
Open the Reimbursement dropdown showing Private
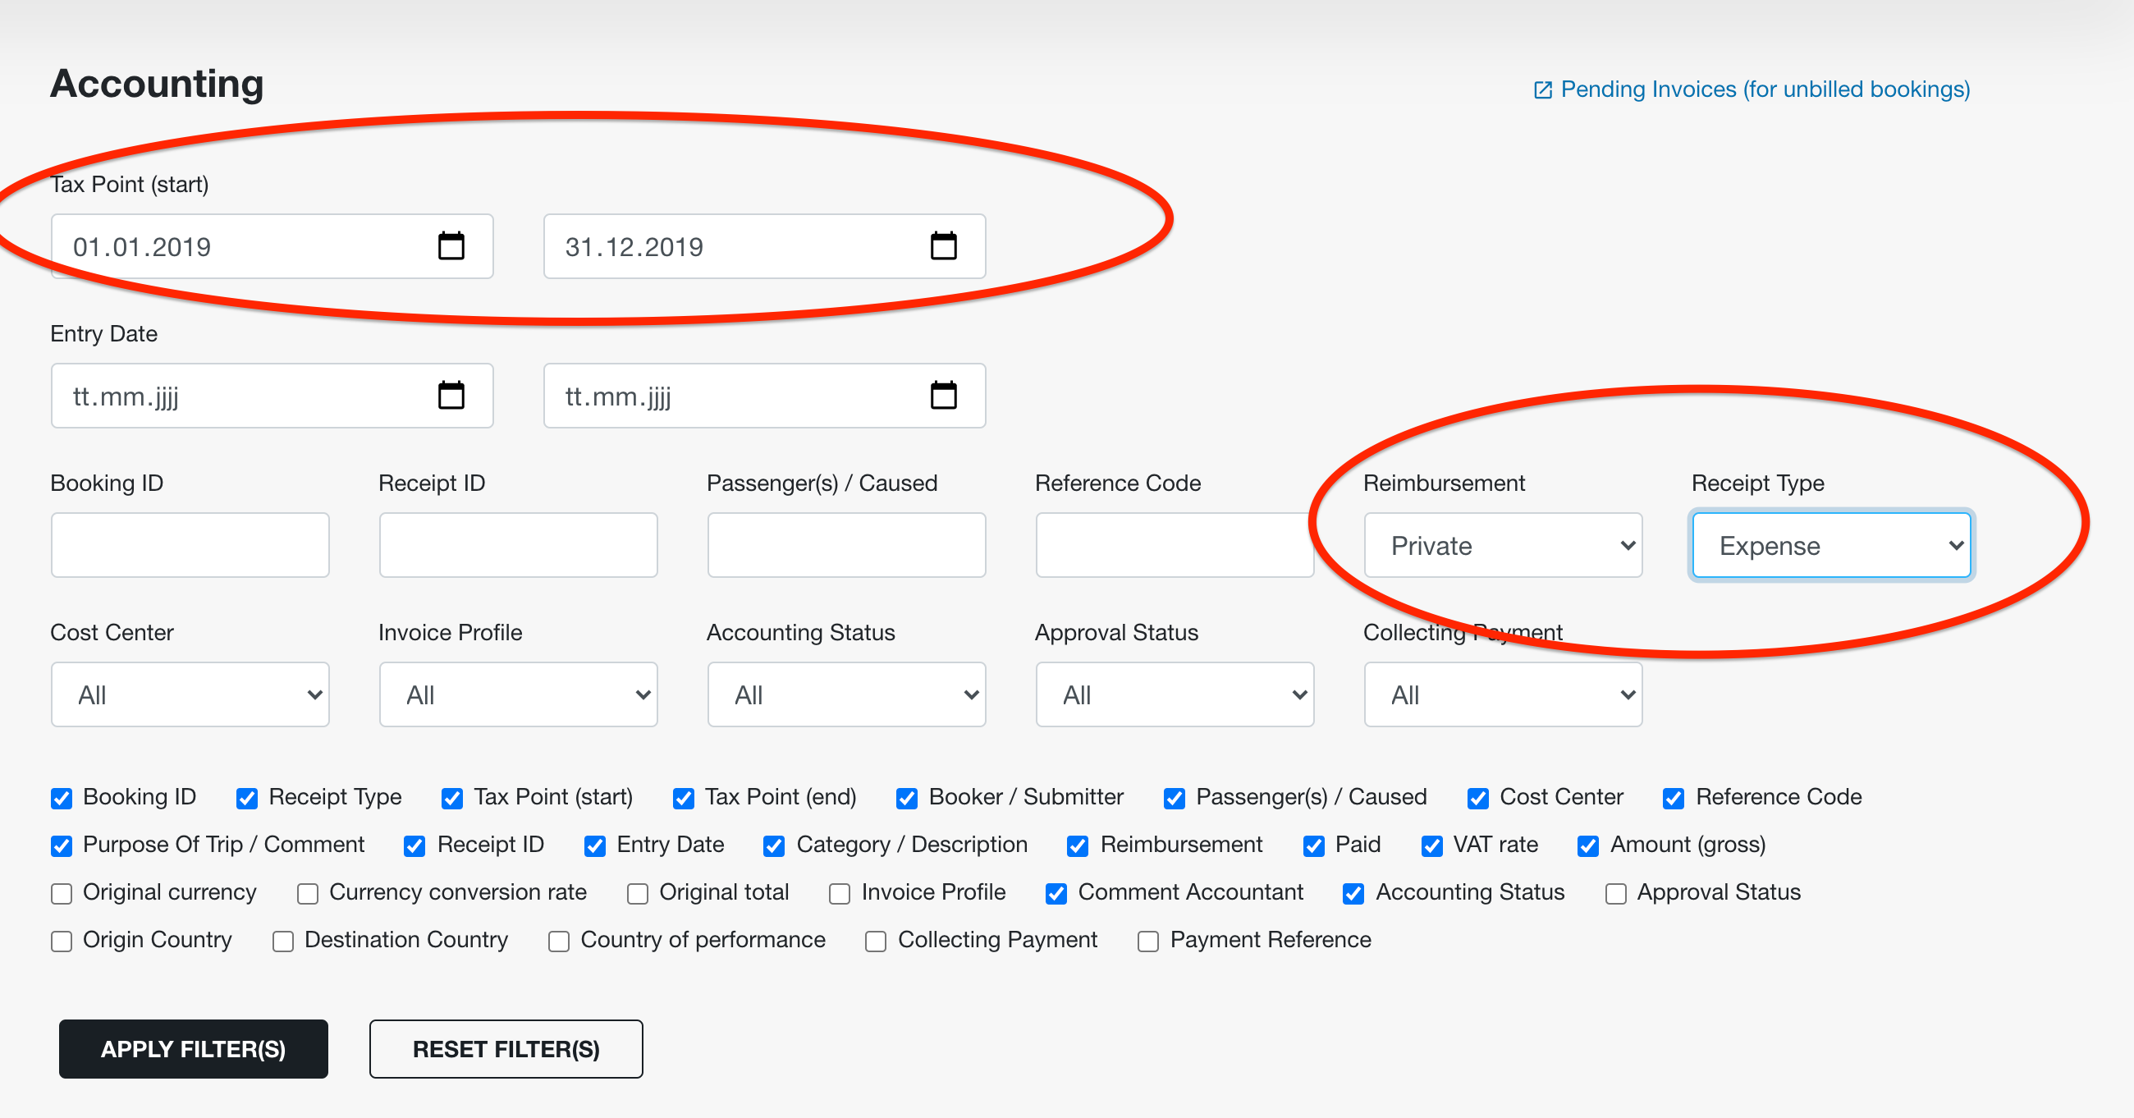pyautogui.click(x=1503, y=544)
